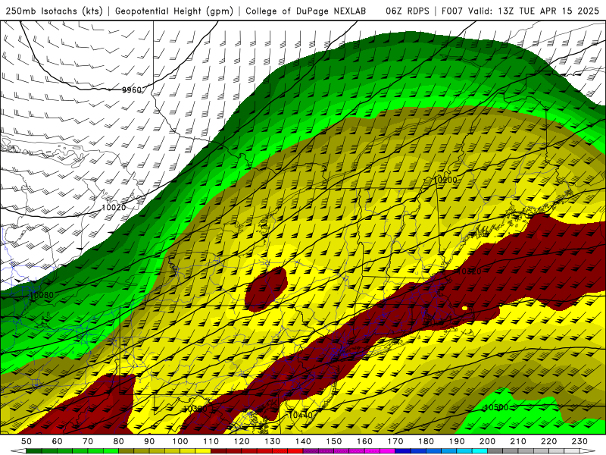
Task: Click the 10020 height contour label
Action: [114, 207]
